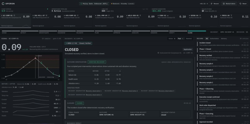Open the Incident closed record entry
Viewport: 250px width, 124px height.
coord(222,44)
